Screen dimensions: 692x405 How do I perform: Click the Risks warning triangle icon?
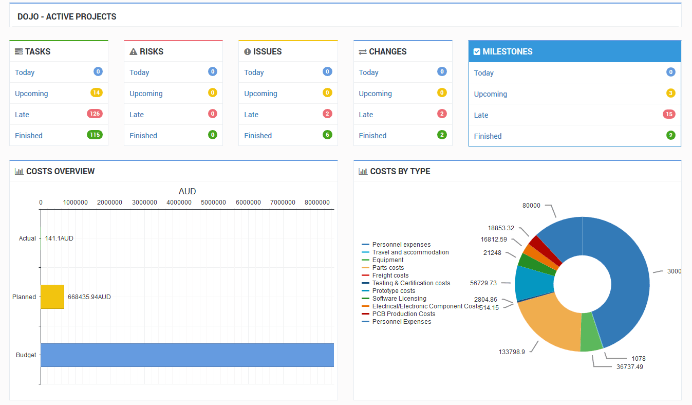coord(134,51)
